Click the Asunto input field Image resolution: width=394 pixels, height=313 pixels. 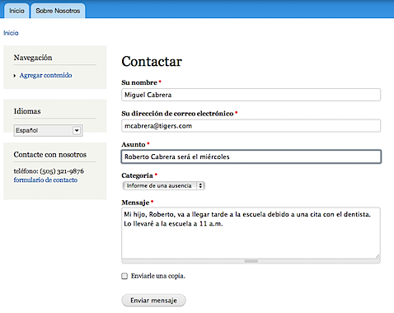(251, 156)
